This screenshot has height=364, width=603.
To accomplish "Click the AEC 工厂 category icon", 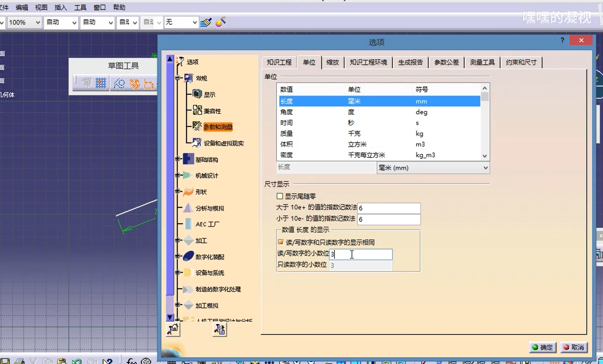I will tap(188, 223).
